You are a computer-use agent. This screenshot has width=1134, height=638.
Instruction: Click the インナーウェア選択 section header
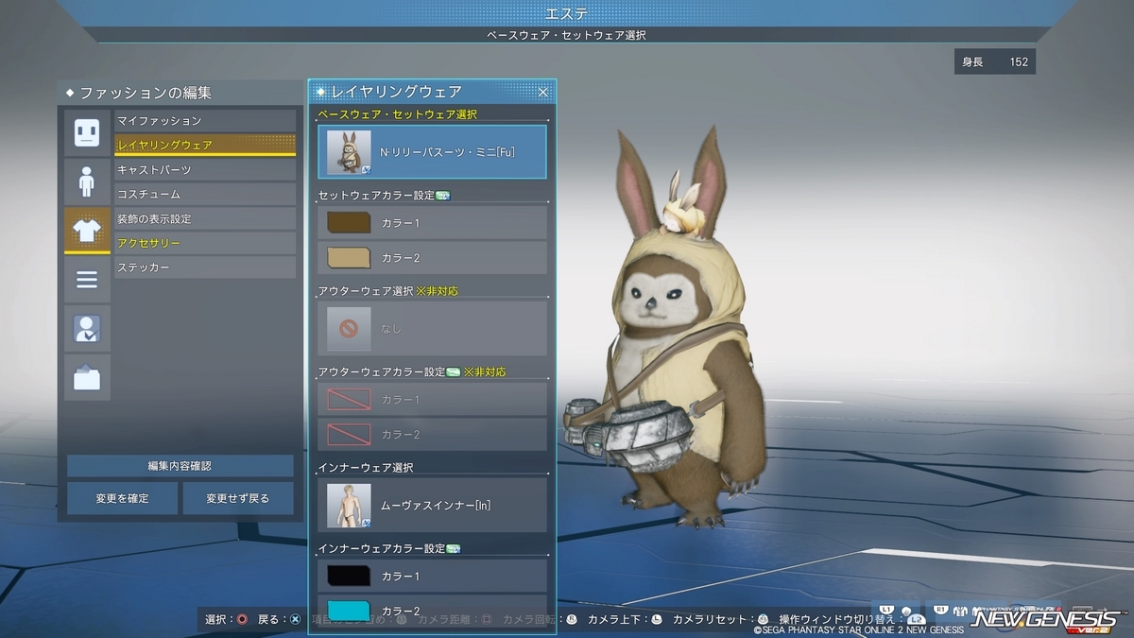[x=366, y=467]
